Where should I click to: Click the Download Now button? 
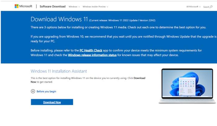(52, 102)
